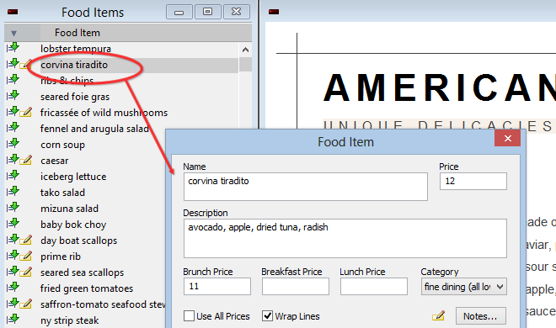Click the notes pencil icon beside day boat scallops

pyautogui.click(x=26, y=240)
